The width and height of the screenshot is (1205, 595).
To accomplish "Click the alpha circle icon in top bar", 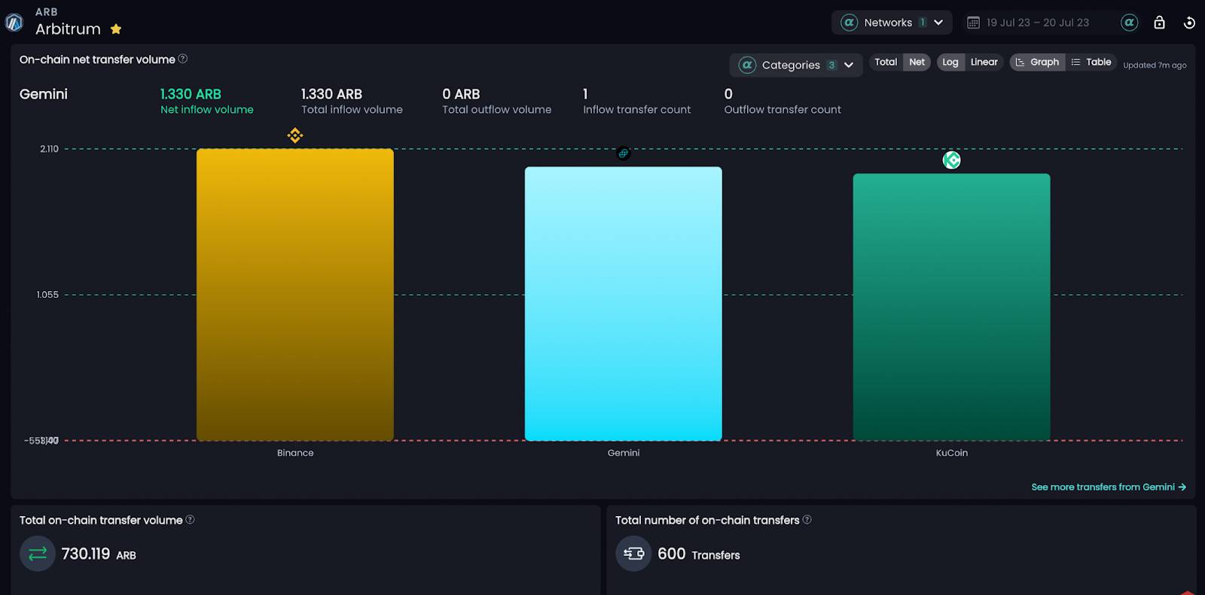I will [1129, 23].
